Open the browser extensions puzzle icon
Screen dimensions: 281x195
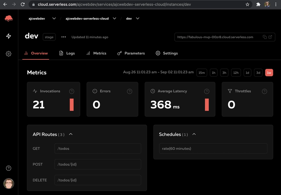point(258,4)
